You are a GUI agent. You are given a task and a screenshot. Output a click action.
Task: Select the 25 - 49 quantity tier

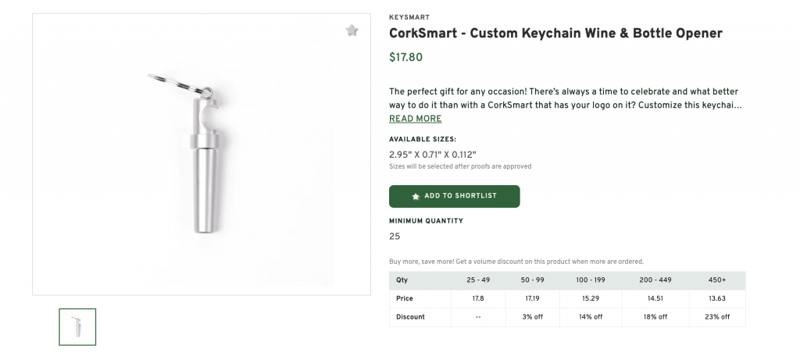(x=478, y=280)
